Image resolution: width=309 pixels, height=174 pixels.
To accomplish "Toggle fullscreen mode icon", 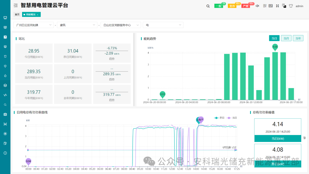I will click(277, 6).
